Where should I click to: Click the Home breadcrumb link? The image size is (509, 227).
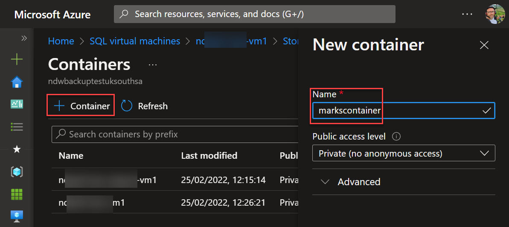(61, 41)
